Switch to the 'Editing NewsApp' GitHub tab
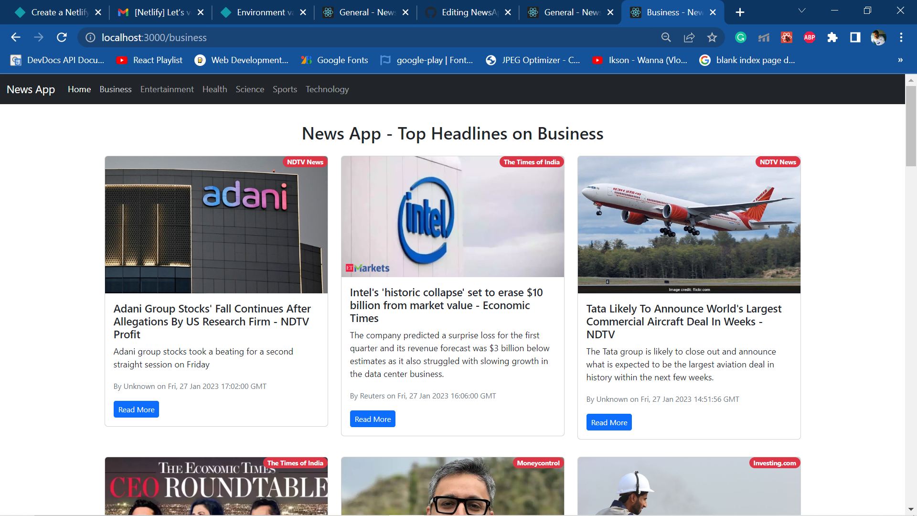 468,12
